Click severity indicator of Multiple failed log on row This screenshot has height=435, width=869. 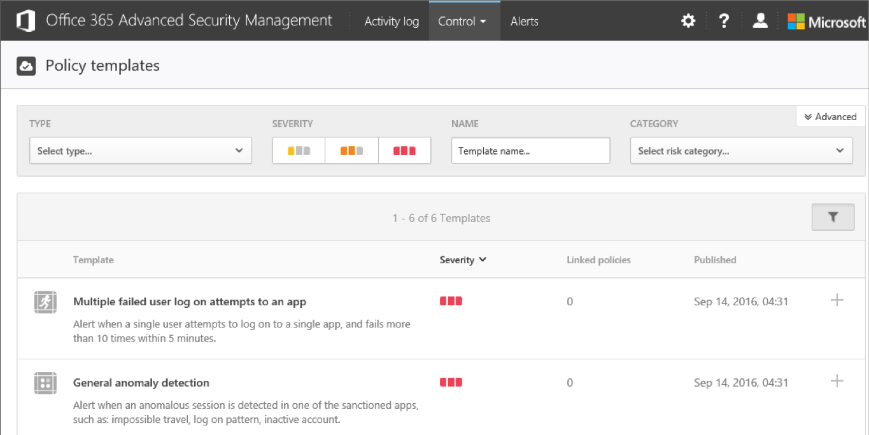coord(451,301)
